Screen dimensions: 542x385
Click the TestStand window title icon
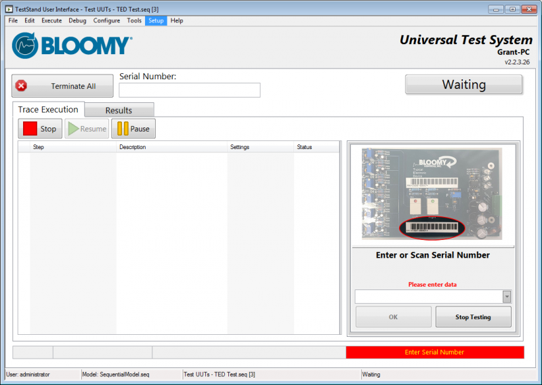pos(9,9)
